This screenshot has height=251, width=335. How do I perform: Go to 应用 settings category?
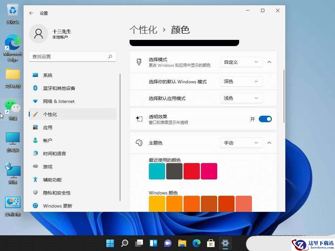73,127
